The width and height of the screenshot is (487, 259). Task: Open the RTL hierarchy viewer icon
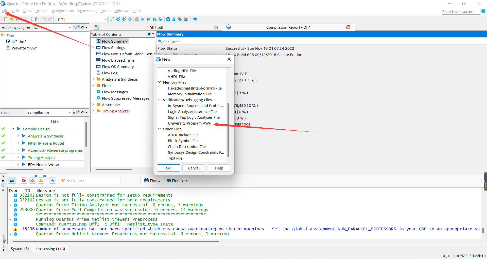click(174, 19)
